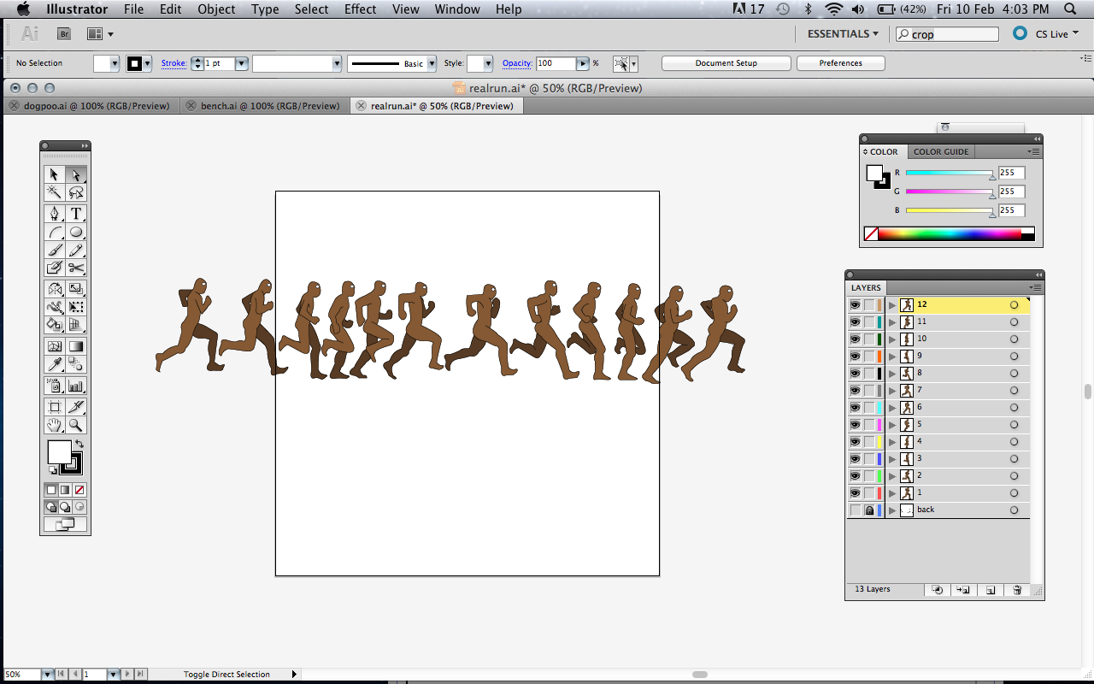Viewport: 1094px width, 684px height.
Task: Toggle visibility of layer 9
Action: click(855, 357)
